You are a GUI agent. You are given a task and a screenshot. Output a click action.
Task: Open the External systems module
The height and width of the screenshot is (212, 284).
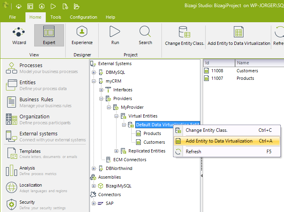[46, 137]
